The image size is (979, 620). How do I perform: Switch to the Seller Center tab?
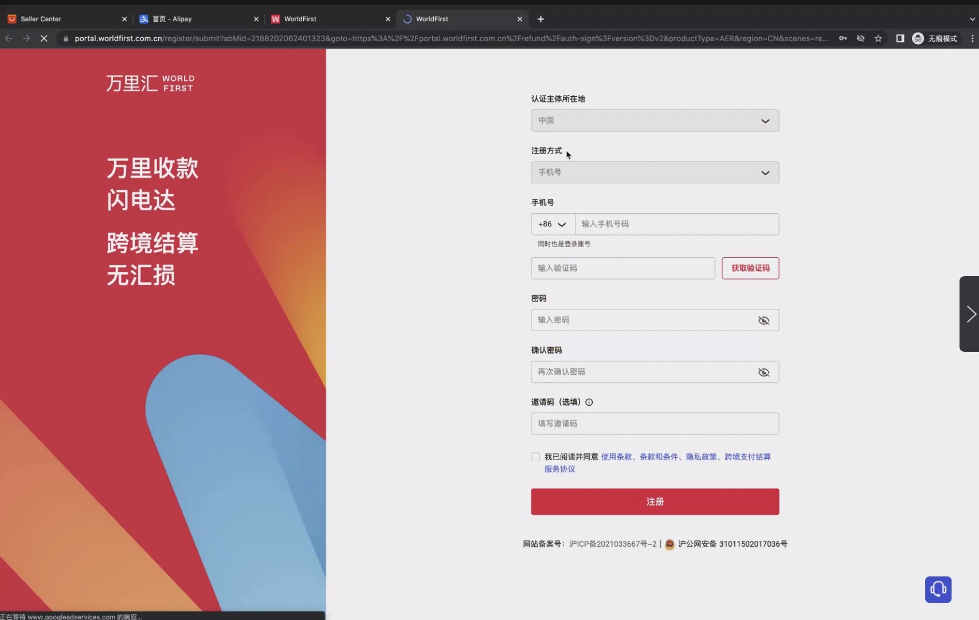63,19
